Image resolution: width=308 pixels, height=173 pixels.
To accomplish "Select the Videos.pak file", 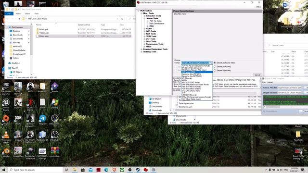I will tap(44, 33).
